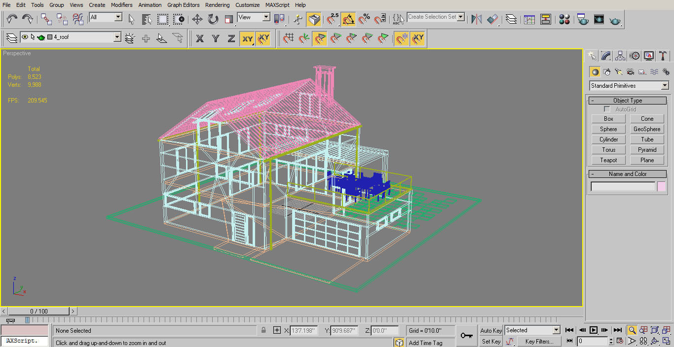The image size is (674, 347).
Task: Click the Quick Render teapot icon
Action: (x=615, y=20)
